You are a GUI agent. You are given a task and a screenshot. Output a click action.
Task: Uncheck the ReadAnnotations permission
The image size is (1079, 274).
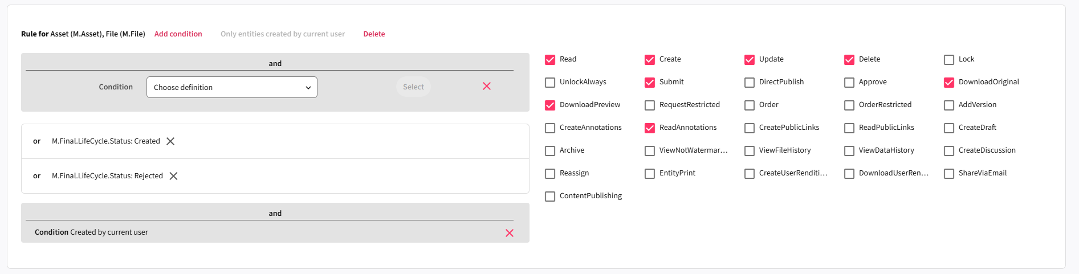(650, 128)
